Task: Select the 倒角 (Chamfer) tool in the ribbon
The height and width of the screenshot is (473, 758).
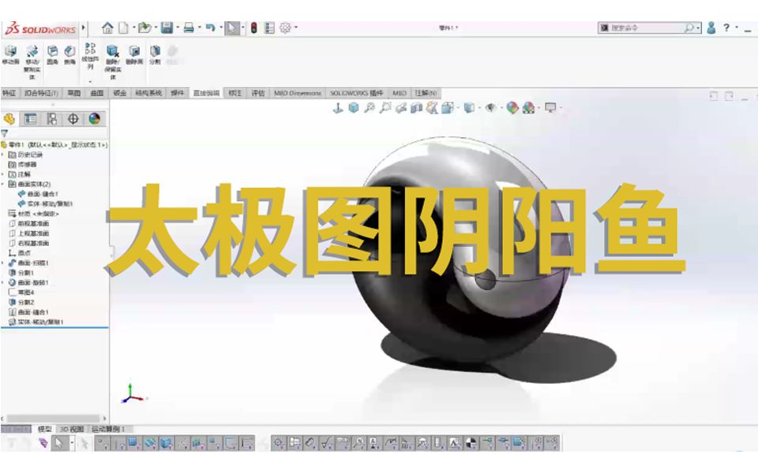Action: (x=69, y=55)
